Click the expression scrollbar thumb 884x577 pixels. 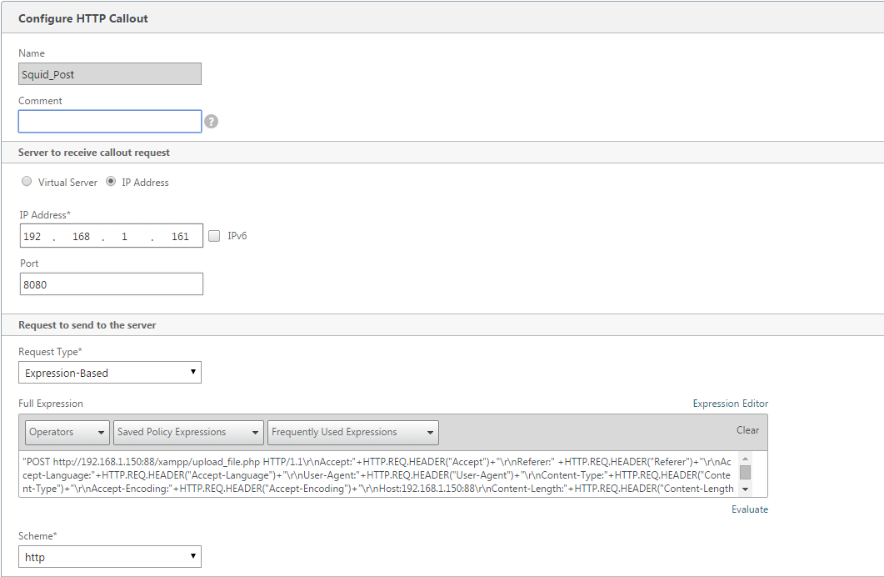(745, 473)
